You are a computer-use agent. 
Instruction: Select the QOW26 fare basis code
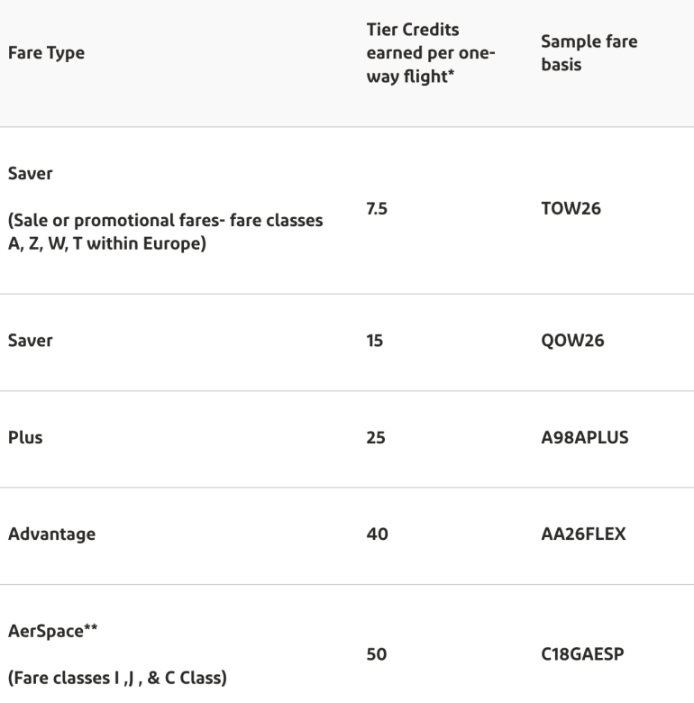[572, 343]
